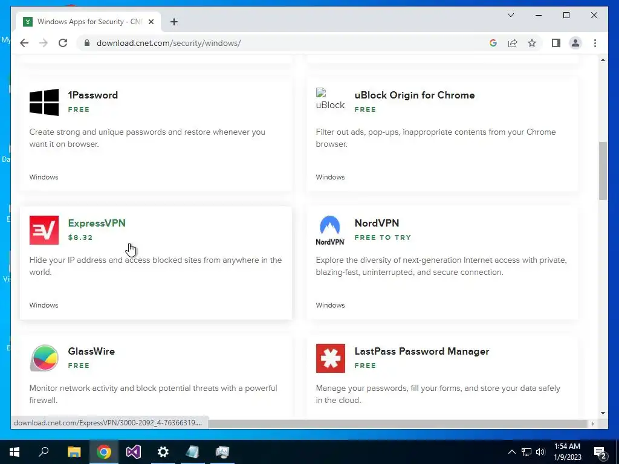Bookmark this page with the star
The width and height of the screenshot is (619, 464).
tap(532, 43)
